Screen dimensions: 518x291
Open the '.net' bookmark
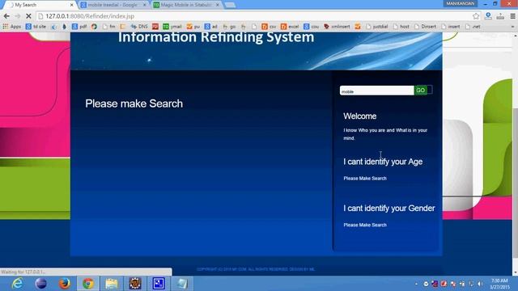point(473,27)
